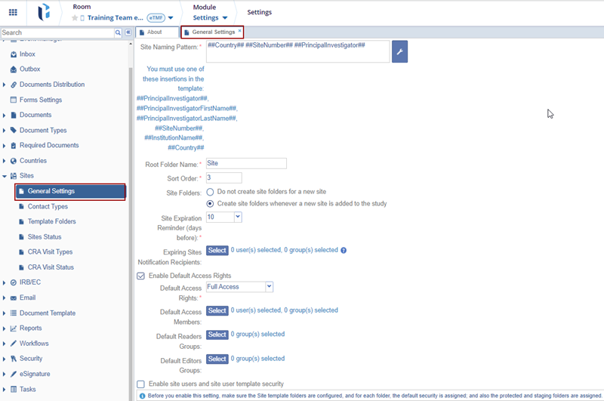Image resolution: width=604 pixels, height=401 pixels.
Task: Click the eSignature pen icon
Action: pos(14,374)
